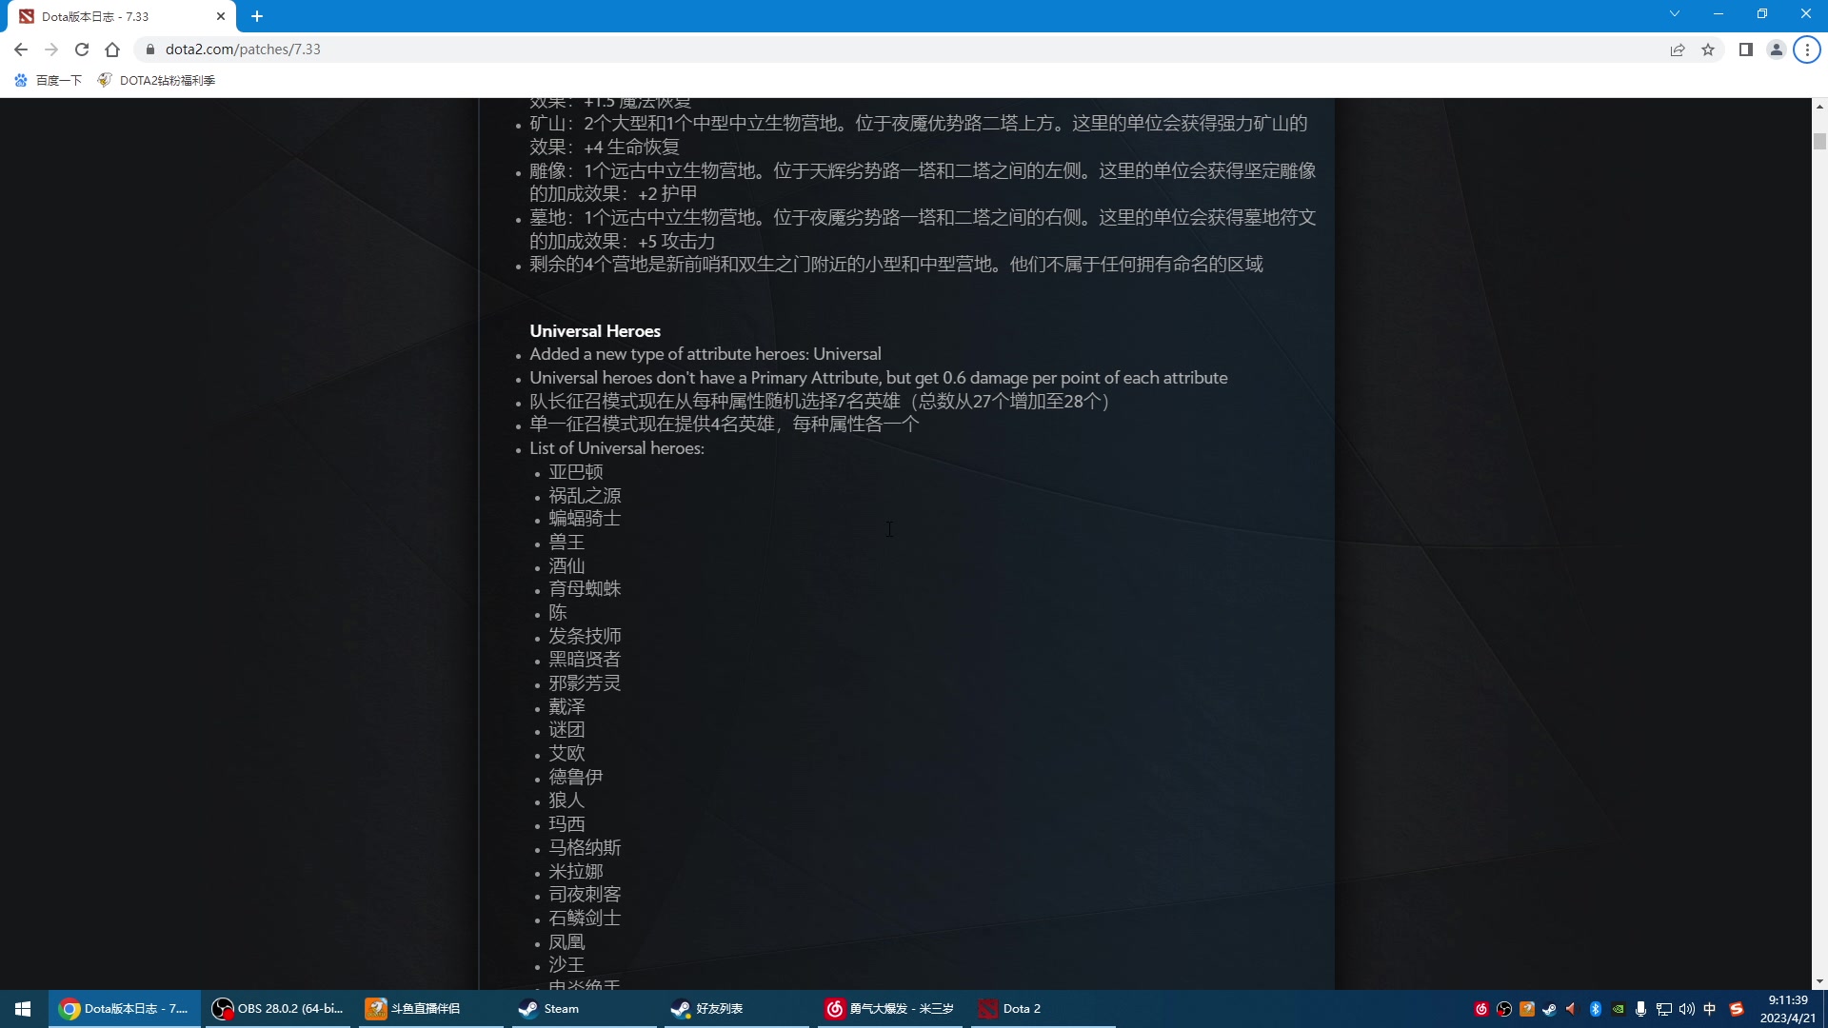Click hero name 谜团
This screenshot has height=1028, width=1828.
pyautogui.click(x=566, y=730)
